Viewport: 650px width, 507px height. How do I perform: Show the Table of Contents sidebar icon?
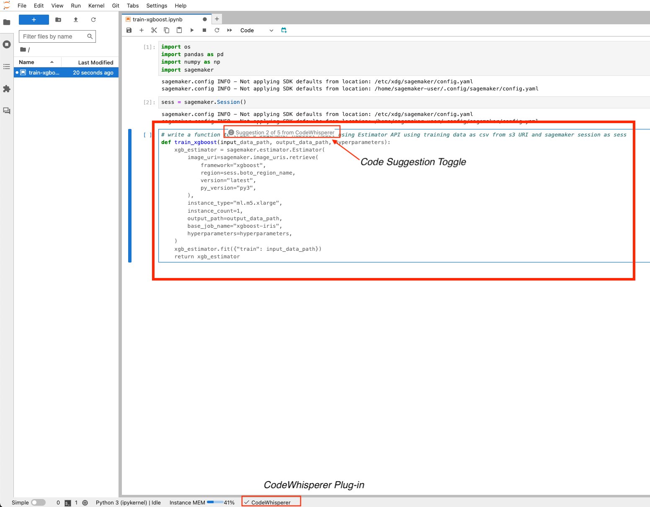pos(7,67)
